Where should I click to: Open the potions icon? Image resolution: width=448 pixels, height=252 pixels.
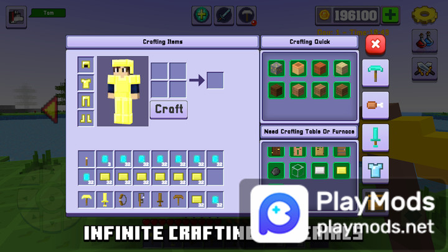click(x=423, y=41)
